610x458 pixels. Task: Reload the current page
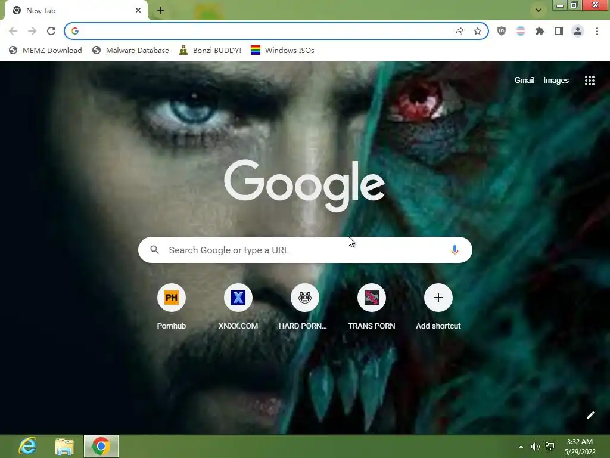click(51, 31)
